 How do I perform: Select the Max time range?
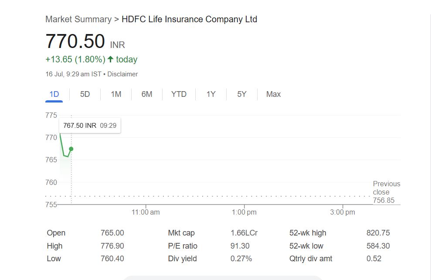pos(273,94)
